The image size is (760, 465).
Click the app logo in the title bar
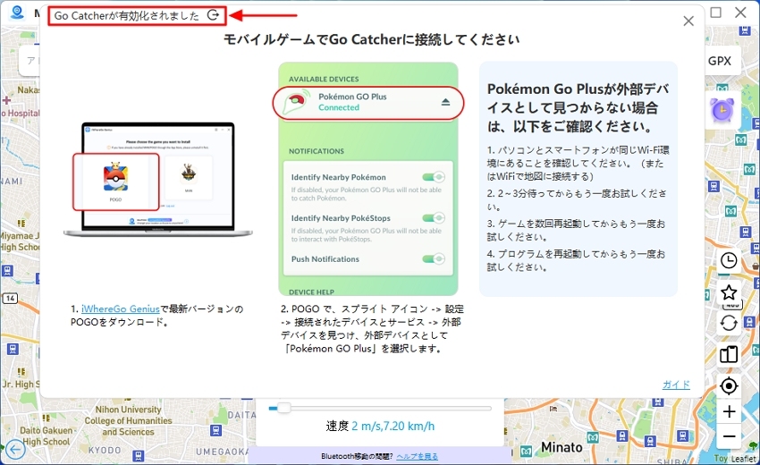click(18, 13)
